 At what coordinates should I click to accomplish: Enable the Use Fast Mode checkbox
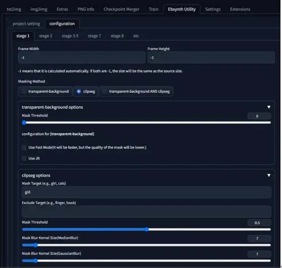[x=24, y=147]
